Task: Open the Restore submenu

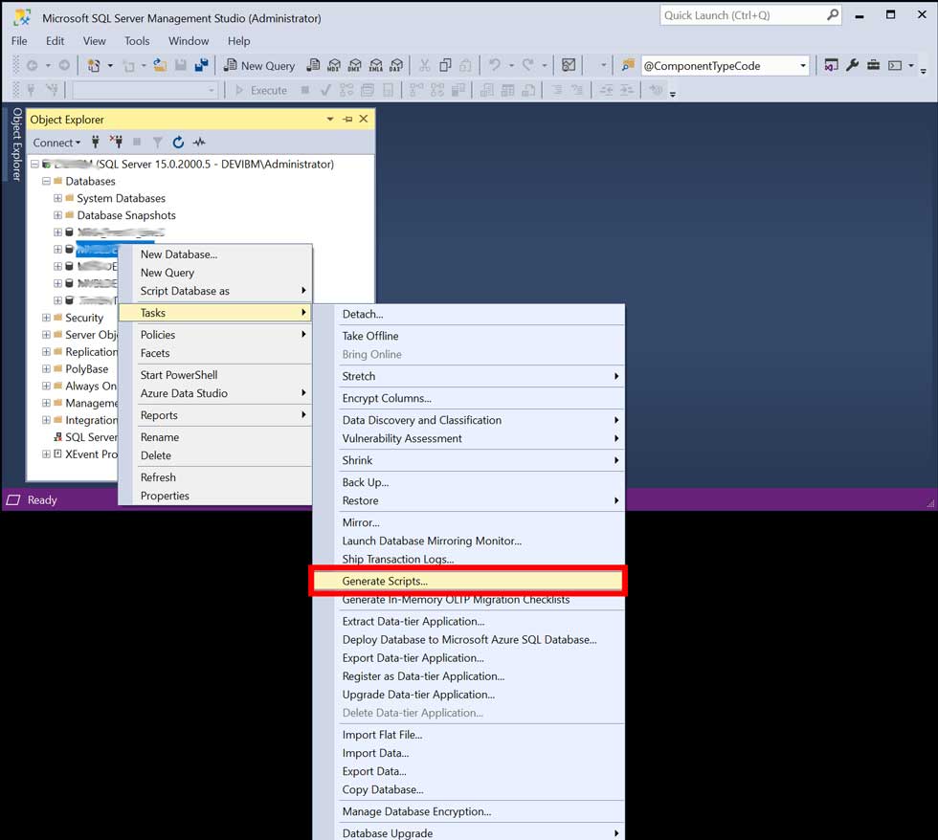Action: pyautogui.click(x=468, y=501)
